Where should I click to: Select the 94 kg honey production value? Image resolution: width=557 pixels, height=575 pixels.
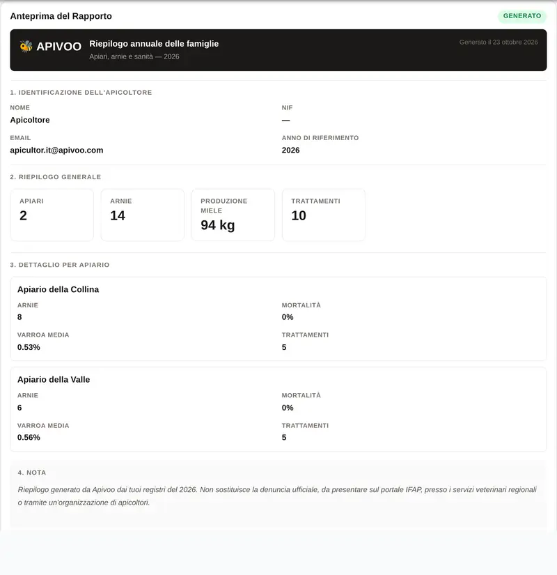218,225
